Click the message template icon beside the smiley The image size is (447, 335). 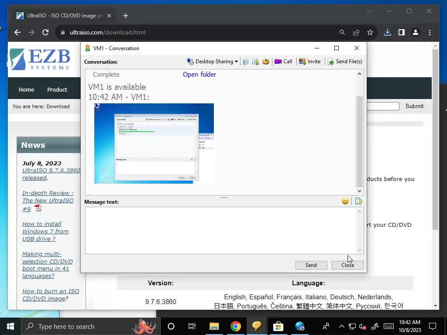point(359,202)
